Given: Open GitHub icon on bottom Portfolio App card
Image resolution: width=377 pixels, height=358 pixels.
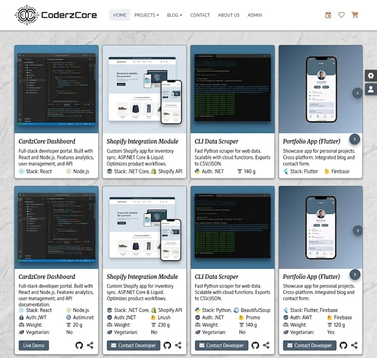Looking at the screenshot, I should (343, 345).
